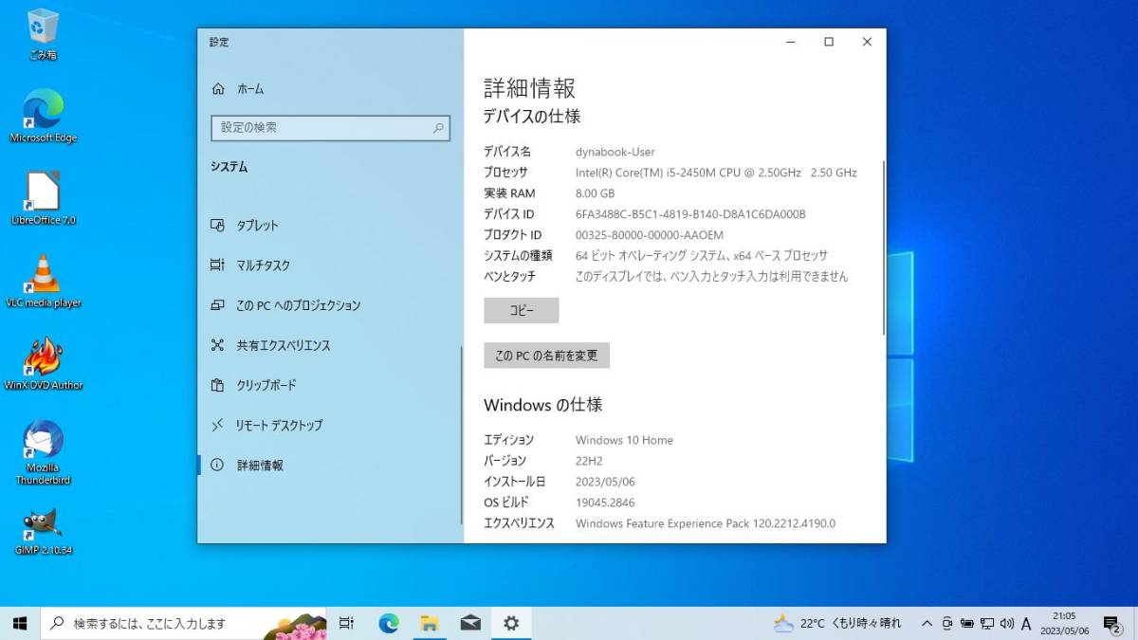Open Task View on the taskbar
Screen dimensions: 1138x640
(346, 623)
